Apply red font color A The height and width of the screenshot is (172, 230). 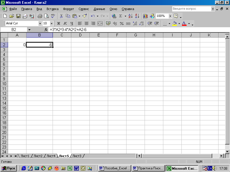pyautogui.click(x=184, y=24)
